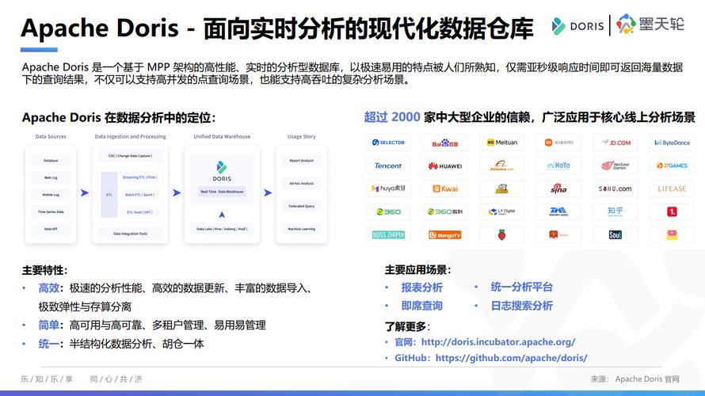Click the LY Digital logo tile
Screen dimensions: 705x396
[501, 211]
